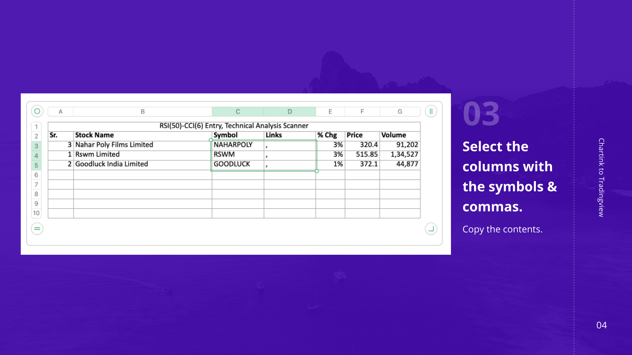Select column B header
This screenshot has height=355, width=632.
click(x=143, y=112)
